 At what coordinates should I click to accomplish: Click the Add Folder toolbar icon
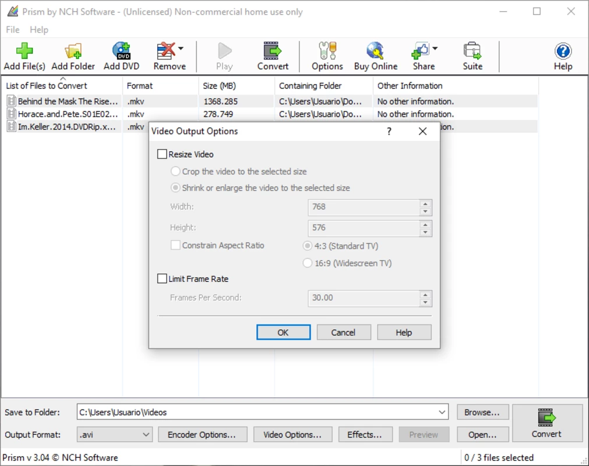point(73,57)
